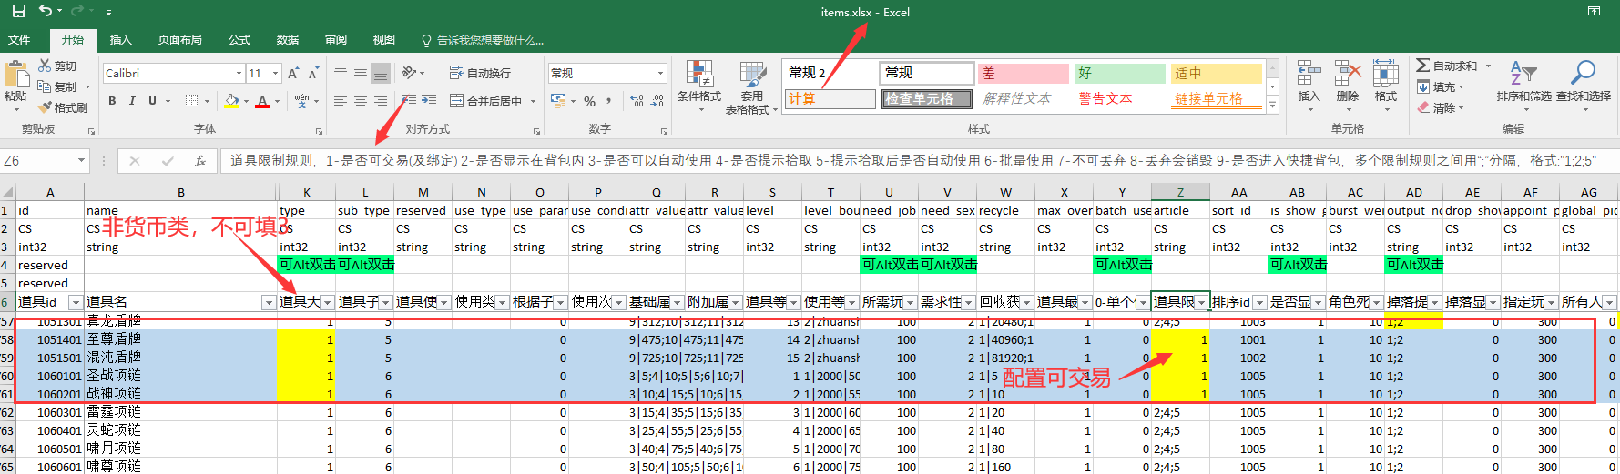Open filter dropdown for 道具名 column

[268, 302]
